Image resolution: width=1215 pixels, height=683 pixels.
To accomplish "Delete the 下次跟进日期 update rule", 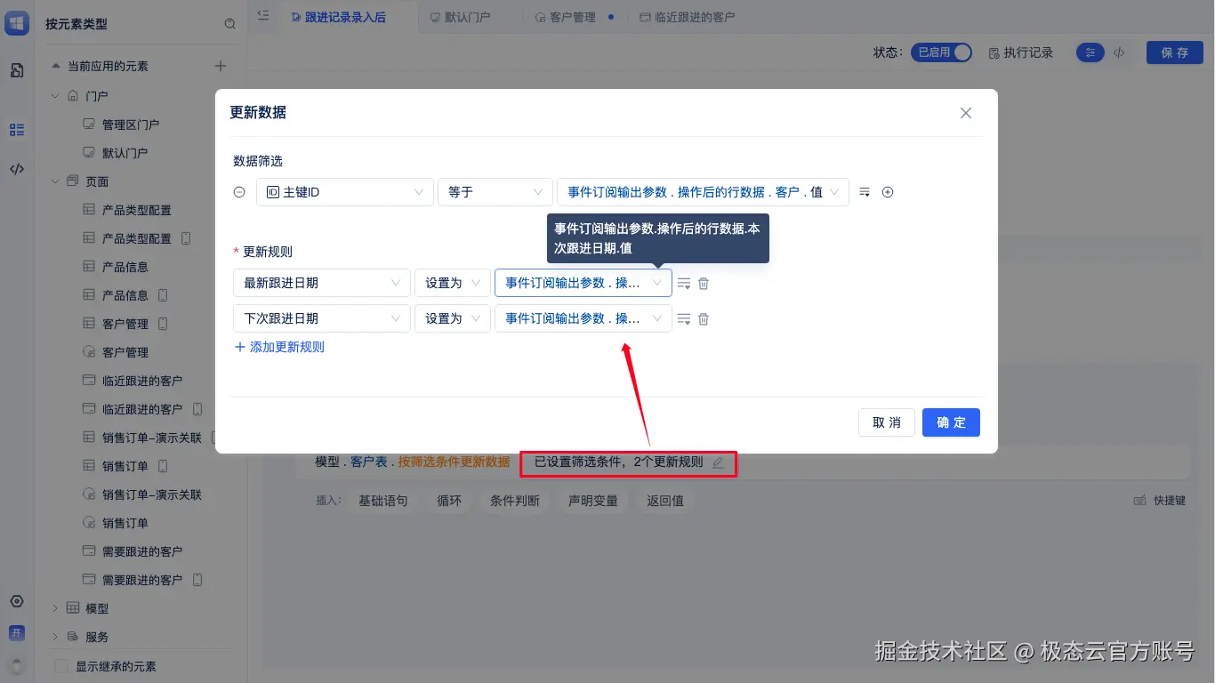I will (704, 318).
